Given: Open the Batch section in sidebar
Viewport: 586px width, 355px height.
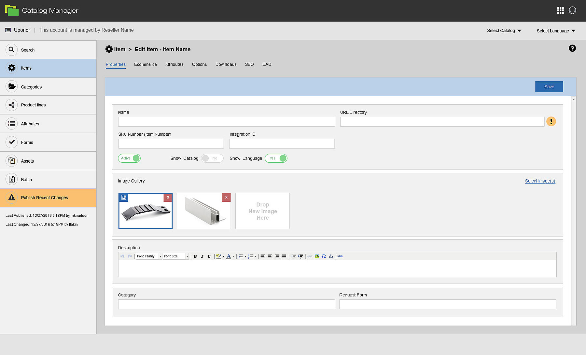Looking at the screenshot, I should 26,179.
